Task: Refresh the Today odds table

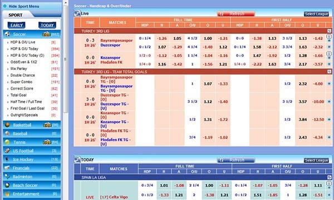Action: [236, 160]
